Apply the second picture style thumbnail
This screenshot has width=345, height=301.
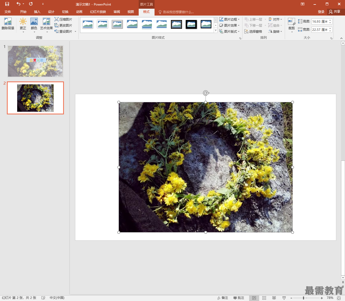click(x=102, y=24)
